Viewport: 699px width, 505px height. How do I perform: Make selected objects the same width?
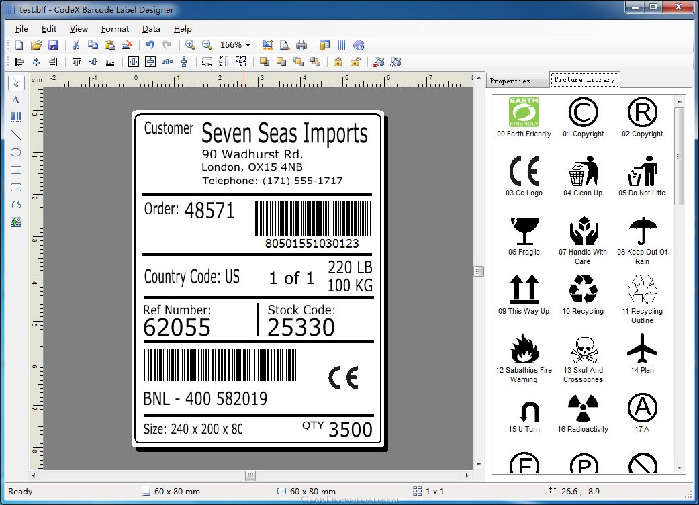click(x=207, y=62)
